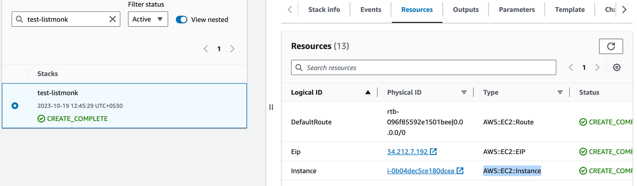Screen dimensions: 637x186
Task: Click the DefaultRoute physical ID rtb-096f85592e1501bee
Action: pos(425,122)
